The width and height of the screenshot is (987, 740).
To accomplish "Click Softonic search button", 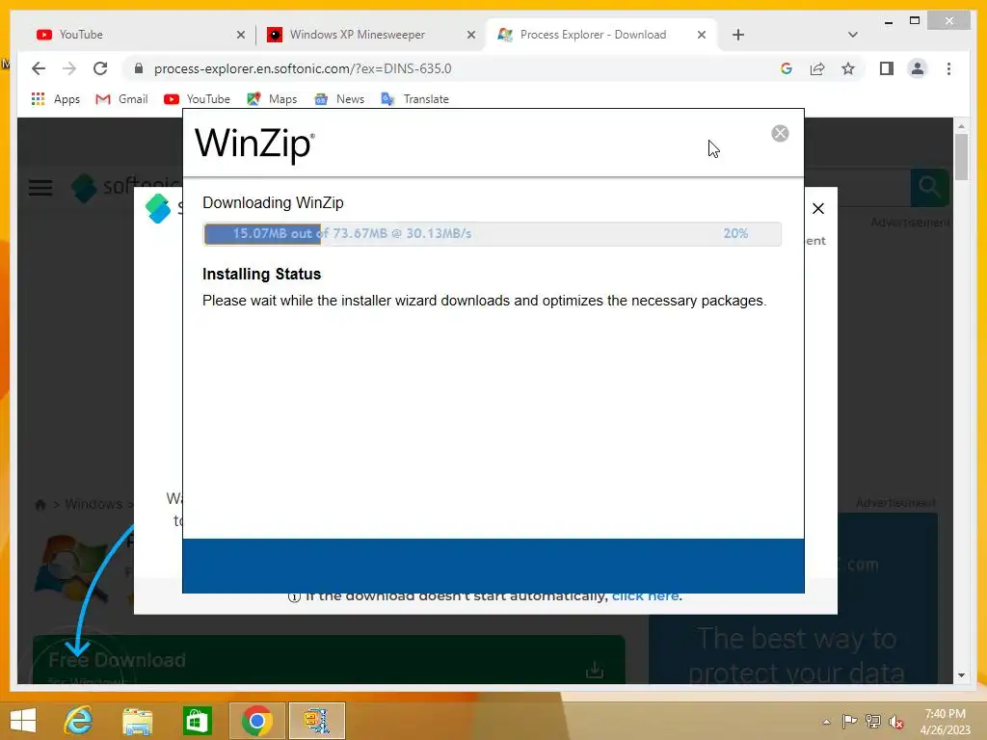I will click(x=930, y=188).
